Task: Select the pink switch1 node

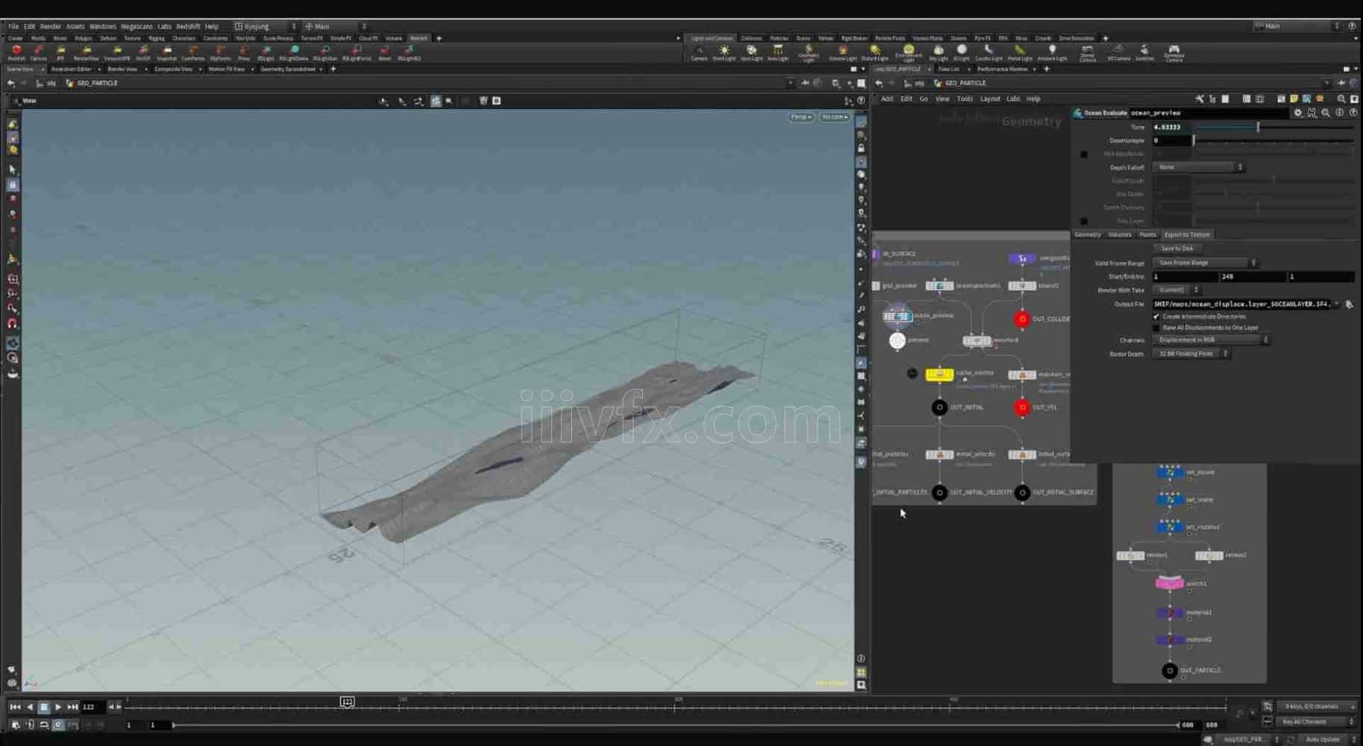Action: (x=1169, y=583)
